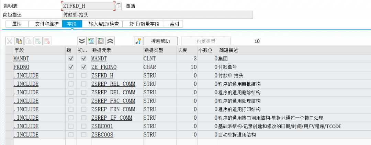The width and height of the screenshot is (371, 145).
Task: Open data element link ZE_FKDNO
Action: click(x=104, y=67)
